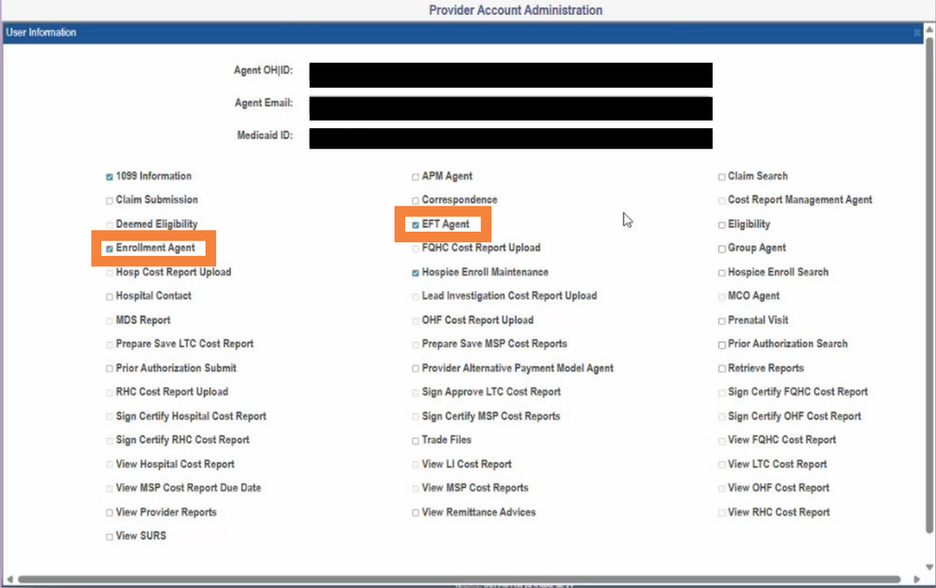The height and width of the screenshot is (588, 936).
Task: Click the Provider Account Administration heading
Action: pos(516,10)
